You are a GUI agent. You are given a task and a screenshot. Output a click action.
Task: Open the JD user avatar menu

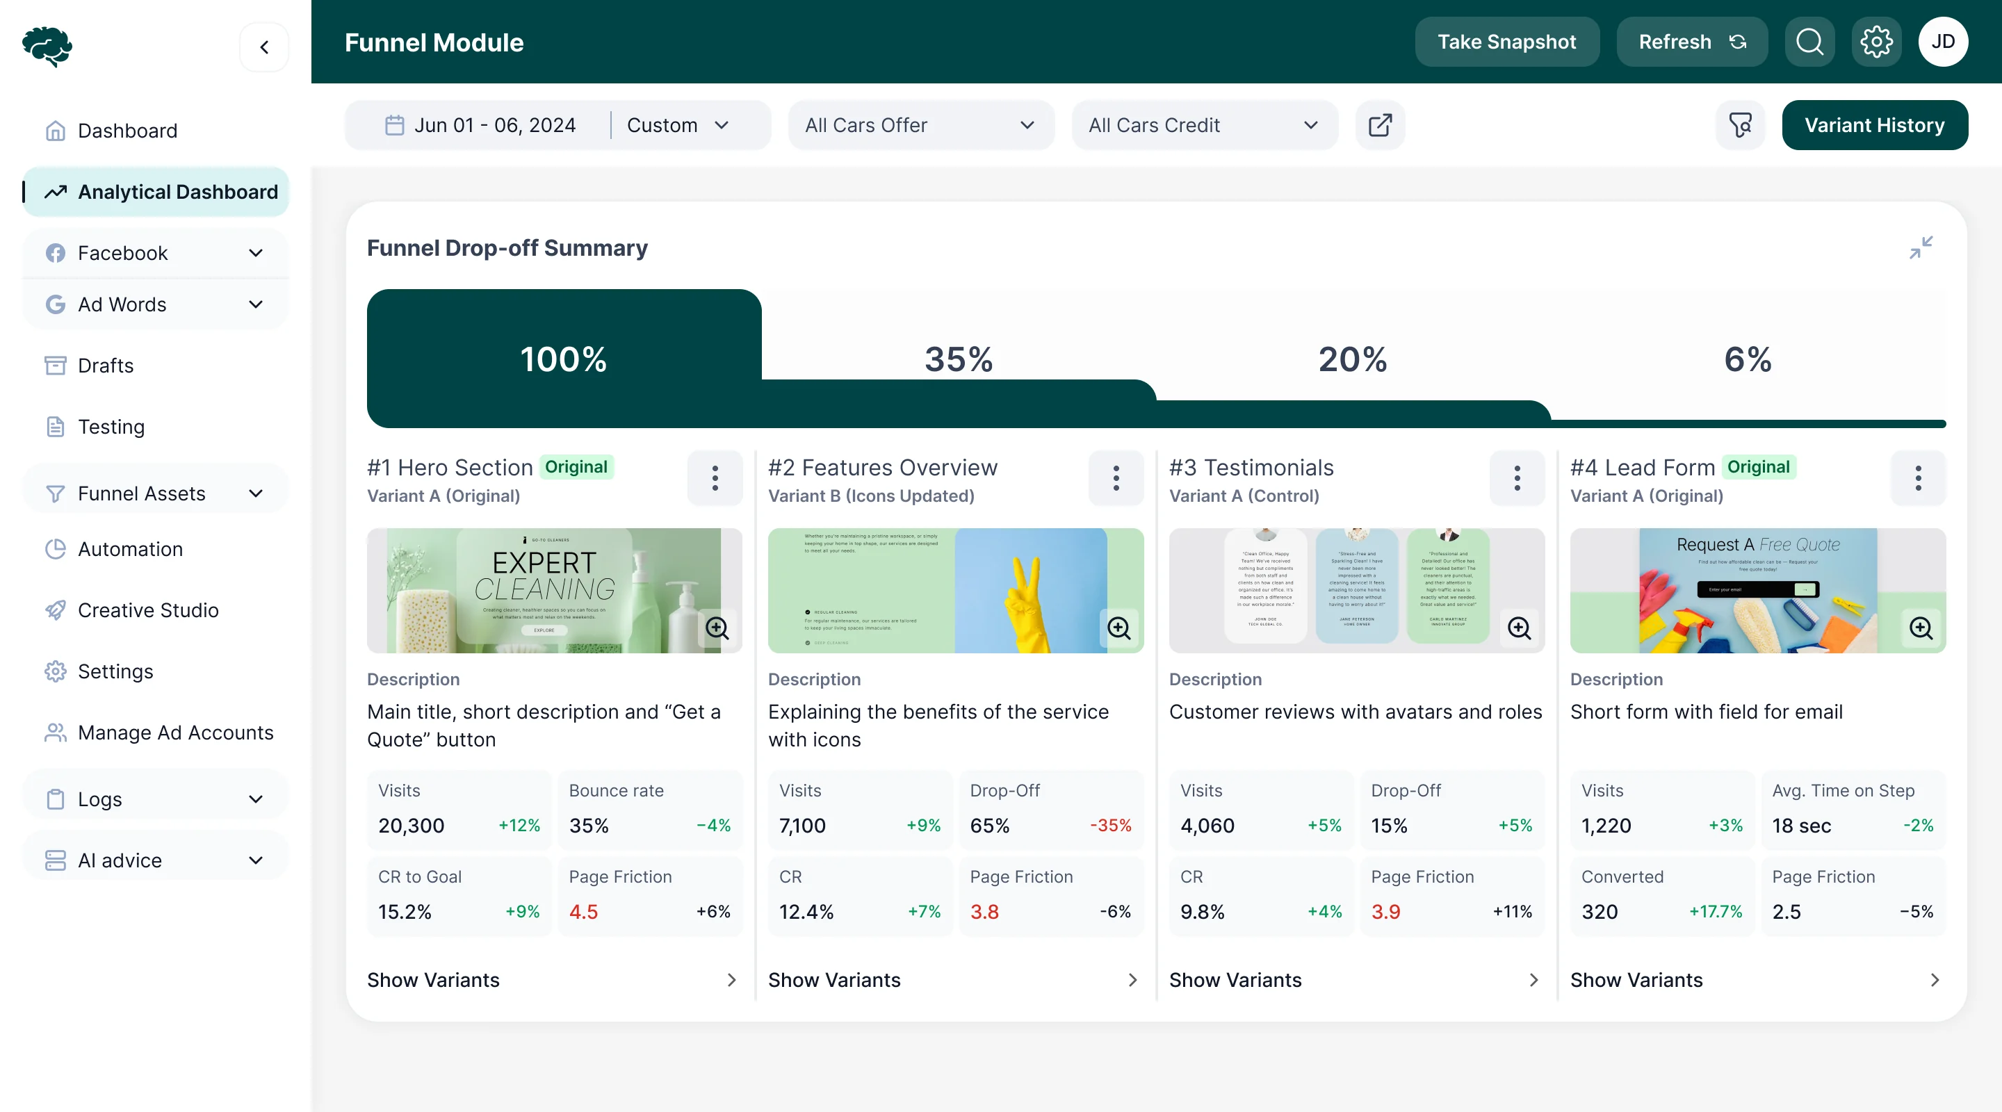[1943, 42]
